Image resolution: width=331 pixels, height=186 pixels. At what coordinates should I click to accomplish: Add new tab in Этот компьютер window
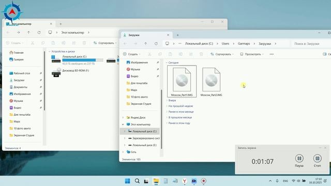61,24
